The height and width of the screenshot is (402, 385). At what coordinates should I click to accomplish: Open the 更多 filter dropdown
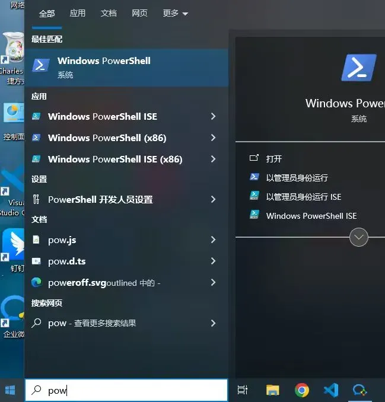[176, 13]
